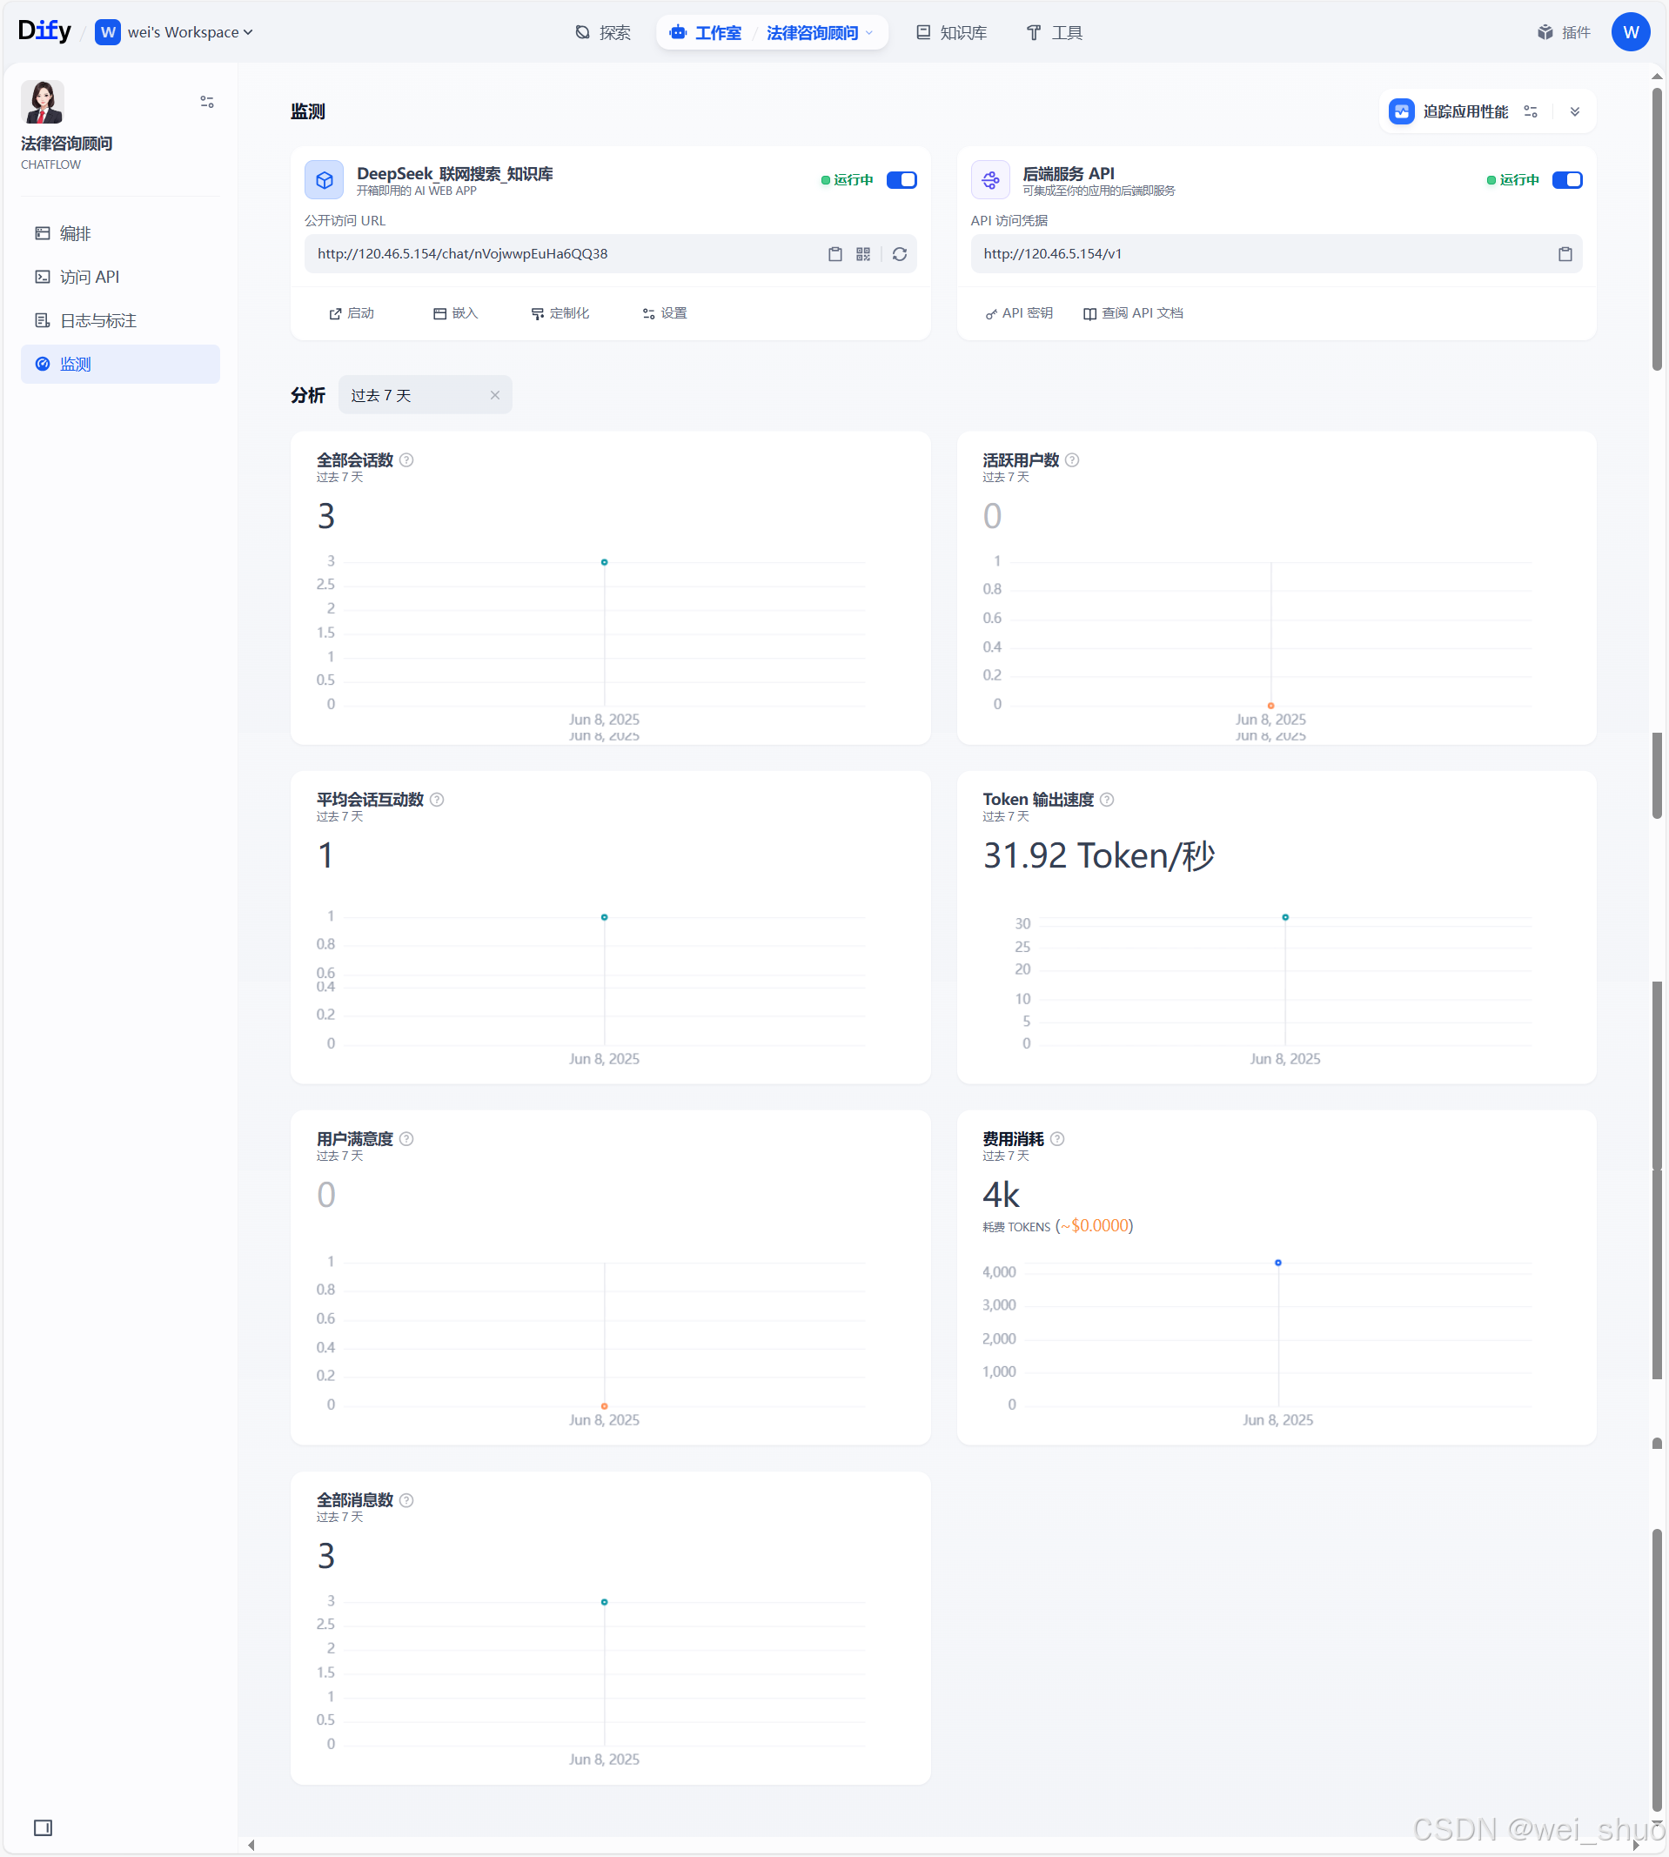
Task: Regenerate the public access URL with refresh icon
Action: click(x=900, y=254)
